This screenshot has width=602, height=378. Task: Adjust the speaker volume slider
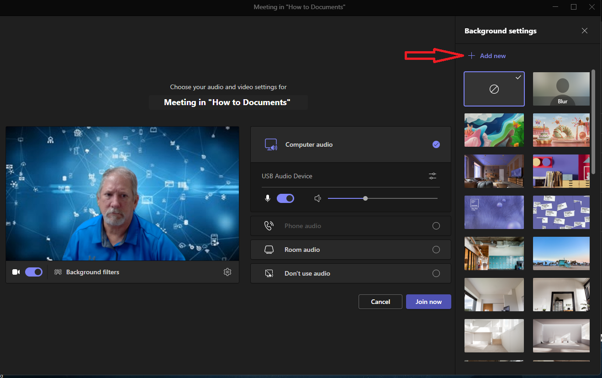click(x=365, y=198)
